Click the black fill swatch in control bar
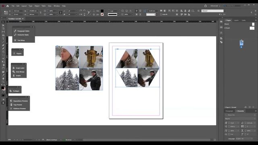This screenshot has width=258, height=145. point(102,11)
